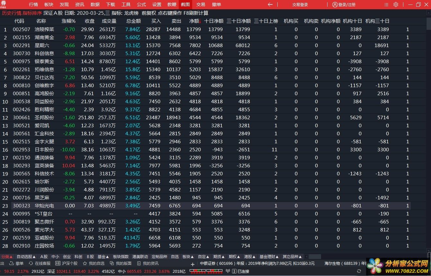The image size is (431, 276).
Task: Switch to the 创业 tab
Action: (x=67, y=256)
